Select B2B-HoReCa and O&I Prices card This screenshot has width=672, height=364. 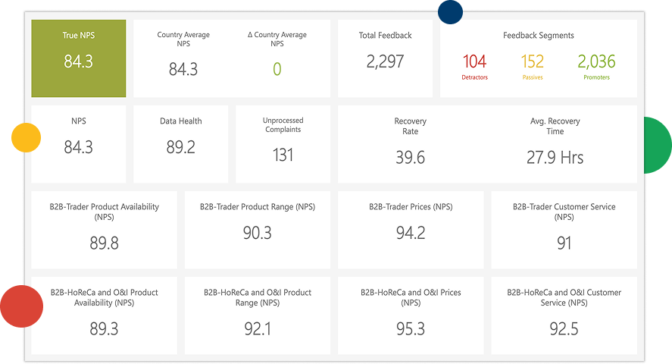coord(411,315)
